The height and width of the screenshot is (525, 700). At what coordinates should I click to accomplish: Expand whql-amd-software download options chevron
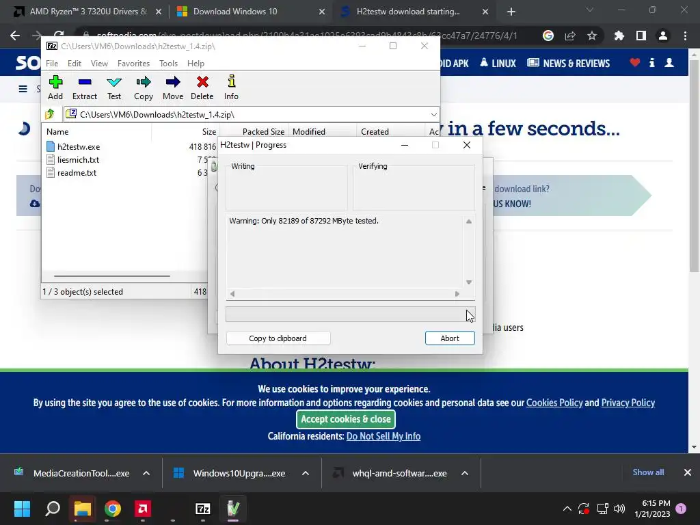point(465,473)
